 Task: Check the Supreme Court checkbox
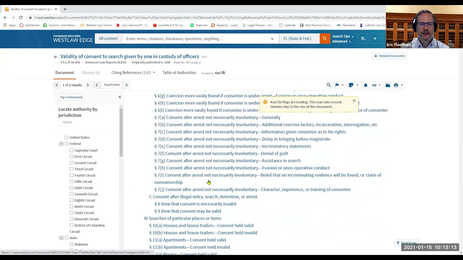pos(72,150)
